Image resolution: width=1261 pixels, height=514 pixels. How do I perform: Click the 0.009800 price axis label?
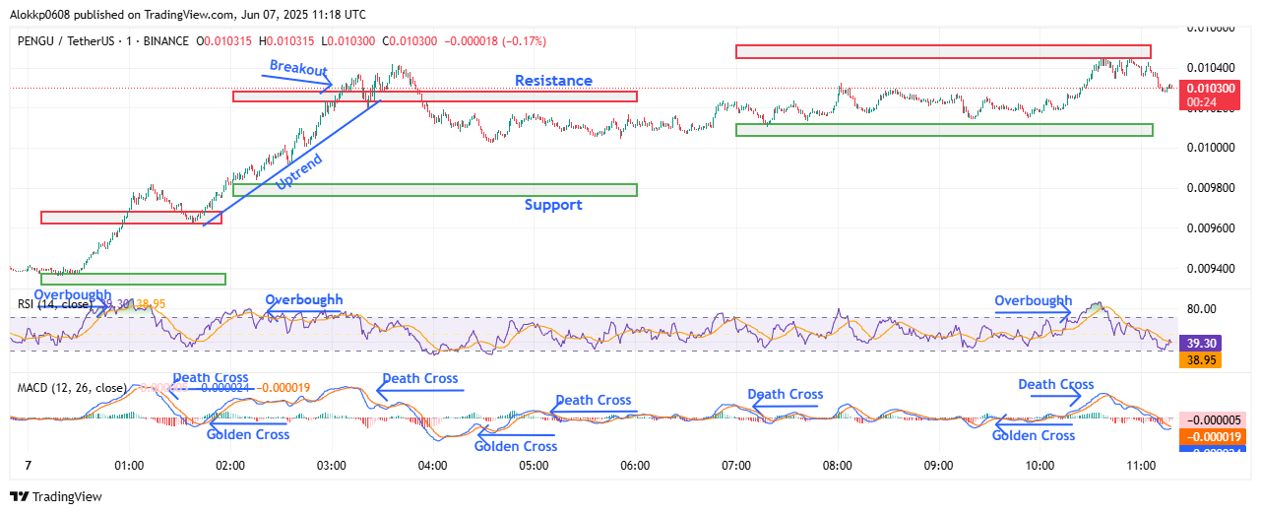1209,188
